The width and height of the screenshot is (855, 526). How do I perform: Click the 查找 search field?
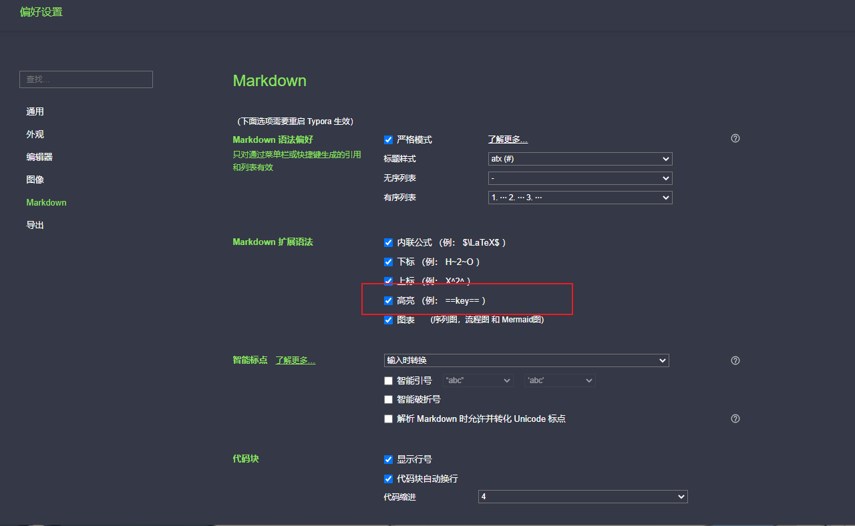coord(86,79)
